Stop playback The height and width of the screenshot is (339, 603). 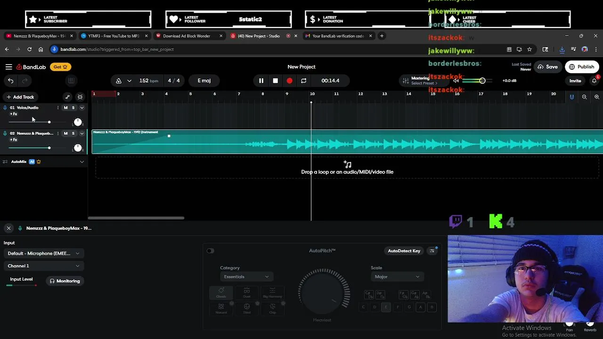coord(275,81)
